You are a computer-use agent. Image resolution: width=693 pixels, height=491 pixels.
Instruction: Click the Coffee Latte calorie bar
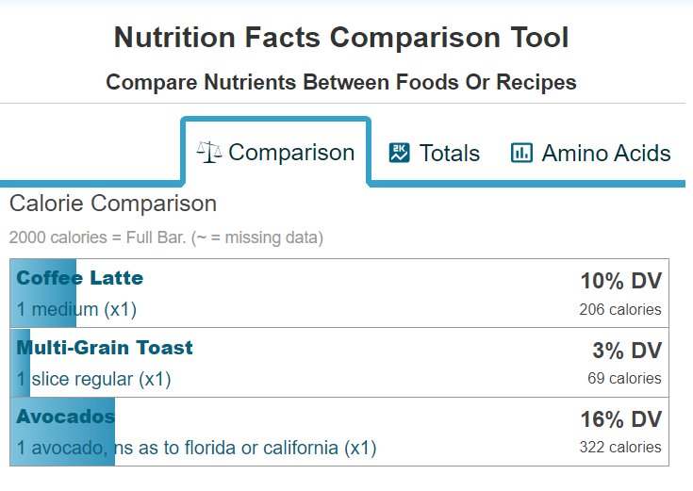pos(44,294)
